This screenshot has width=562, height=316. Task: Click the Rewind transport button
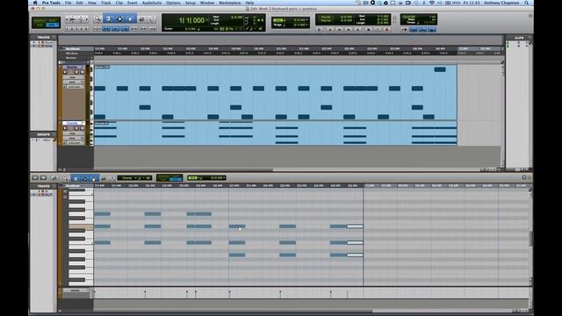point(339,30)
